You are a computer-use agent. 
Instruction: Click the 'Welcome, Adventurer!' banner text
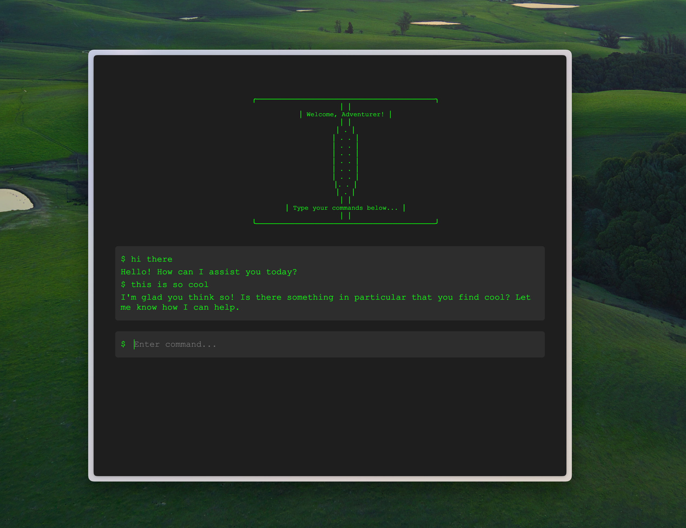(x=345, y=115)
